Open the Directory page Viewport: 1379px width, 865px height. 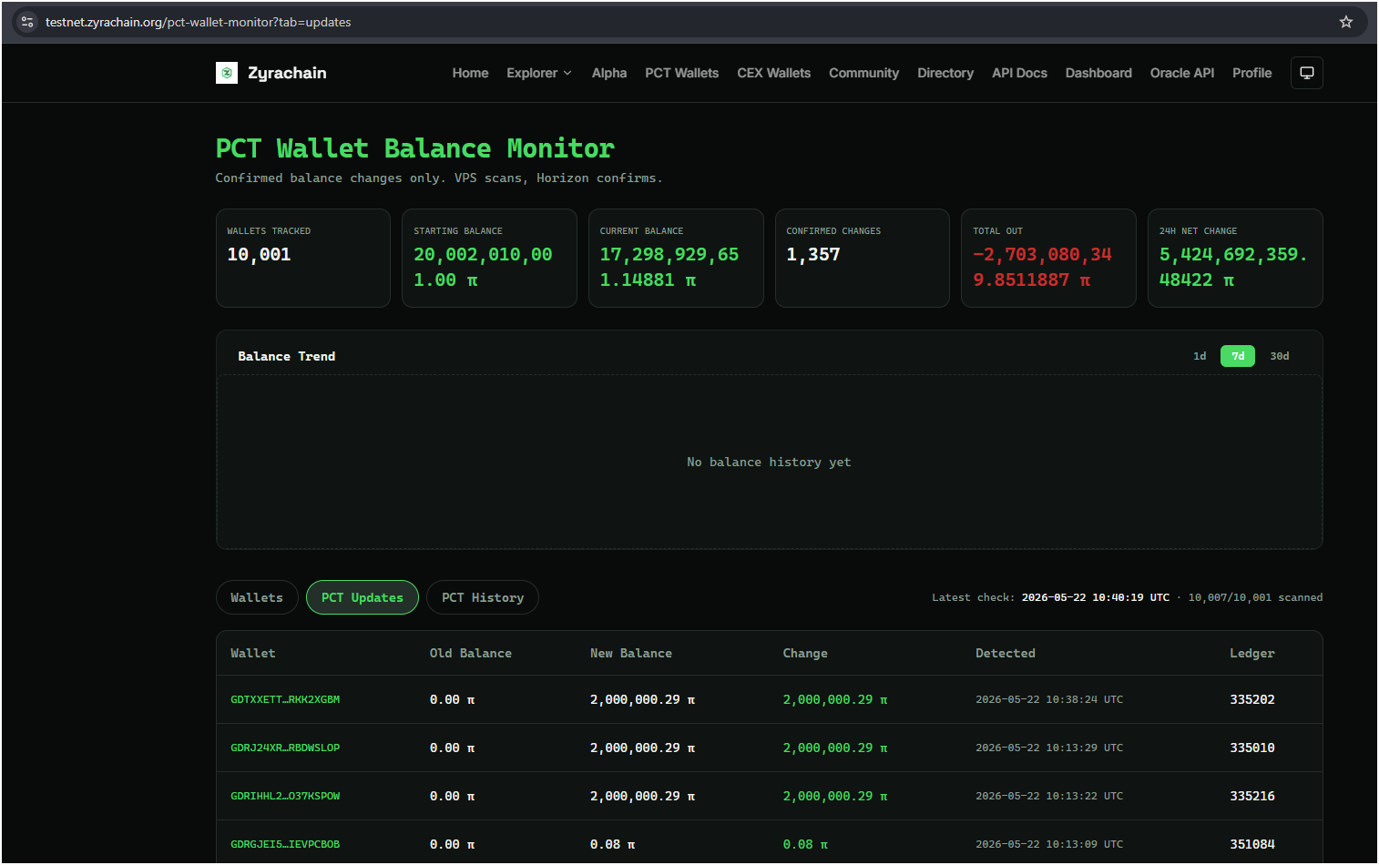click(945, 73)
